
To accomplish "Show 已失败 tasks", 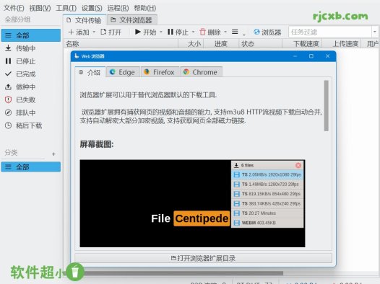I will point(31,99).
